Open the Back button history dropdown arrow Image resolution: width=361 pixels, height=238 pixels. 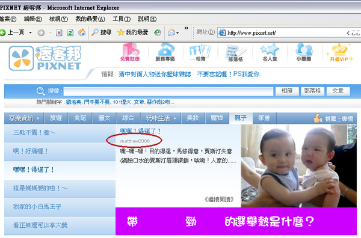31,32
